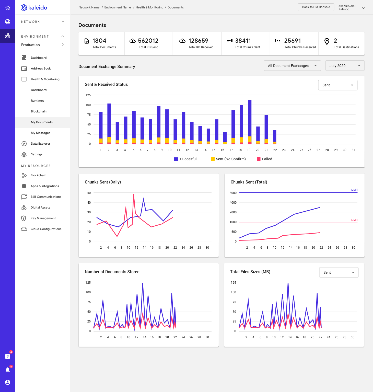Go to My Documents menu item

click(43, 122)
